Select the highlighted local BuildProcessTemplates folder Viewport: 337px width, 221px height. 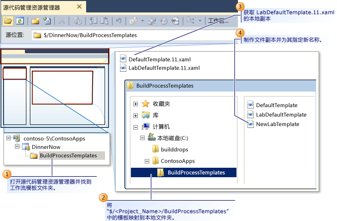[x=184, y=172]
